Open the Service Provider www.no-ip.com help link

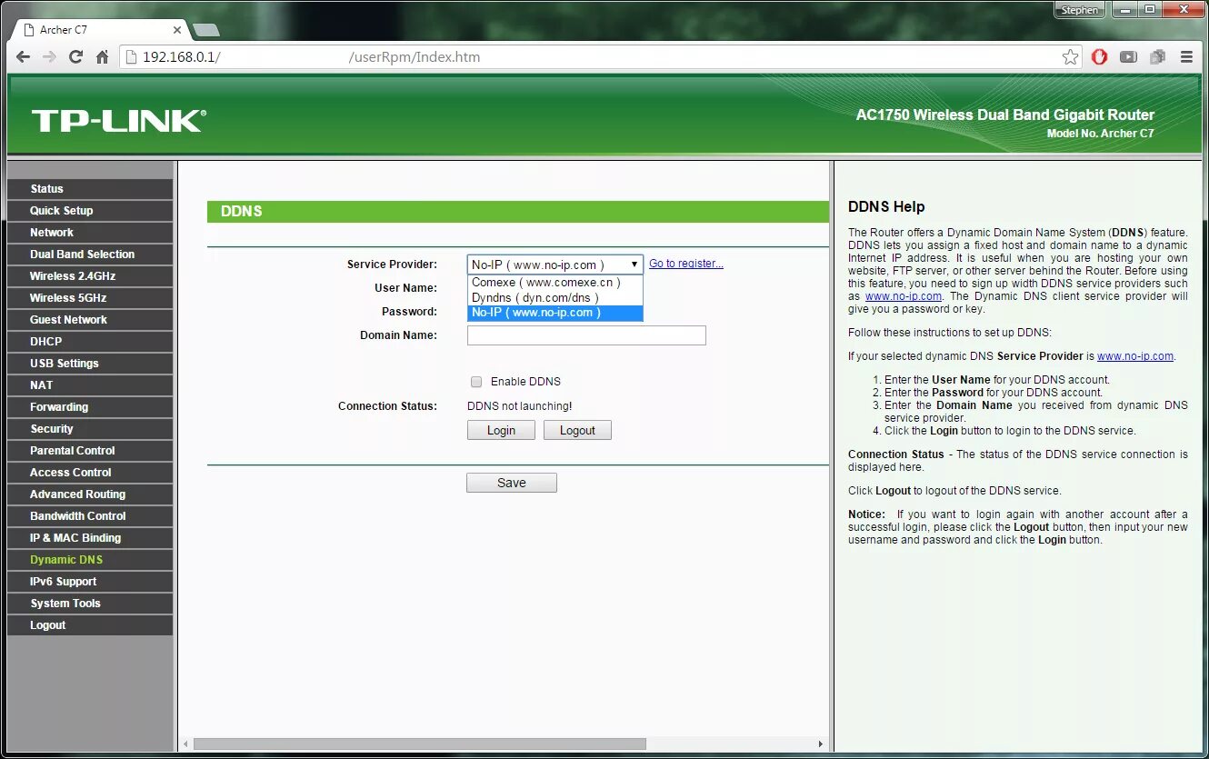pos(1135,356)
